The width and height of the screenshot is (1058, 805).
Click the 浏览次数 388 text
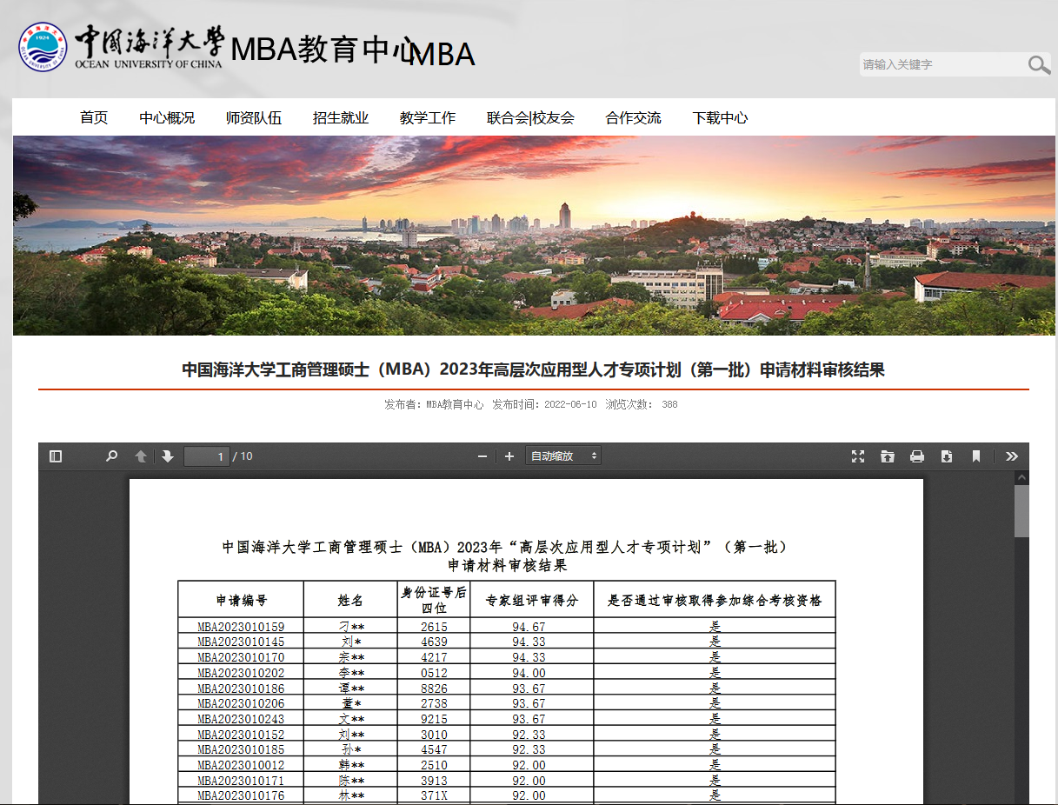[642, 405]
